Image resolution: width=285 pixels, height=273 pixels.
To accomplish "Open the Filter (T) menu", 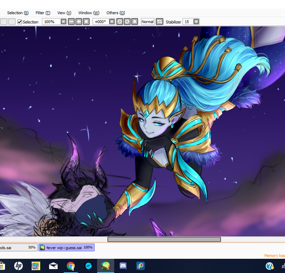I will pyautogui.click(x=43, y=13).
